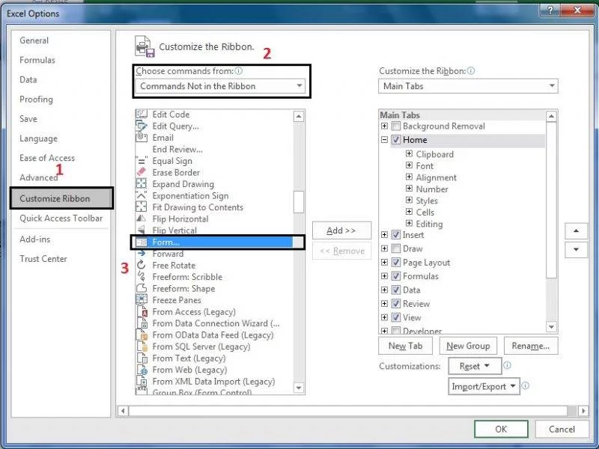Toggle the View tab checkbox

click(x=396, y=317)
